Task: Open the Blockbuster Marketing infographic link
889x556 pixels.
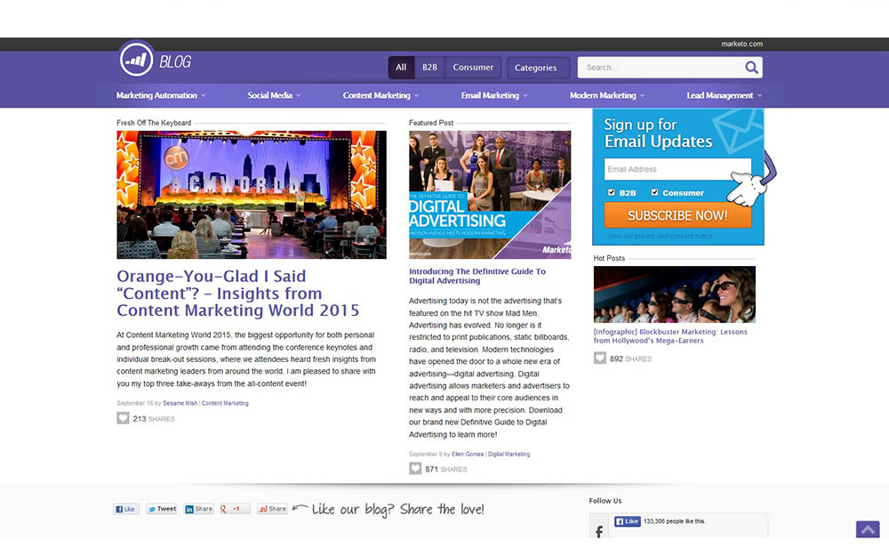Action: (670, 336)
